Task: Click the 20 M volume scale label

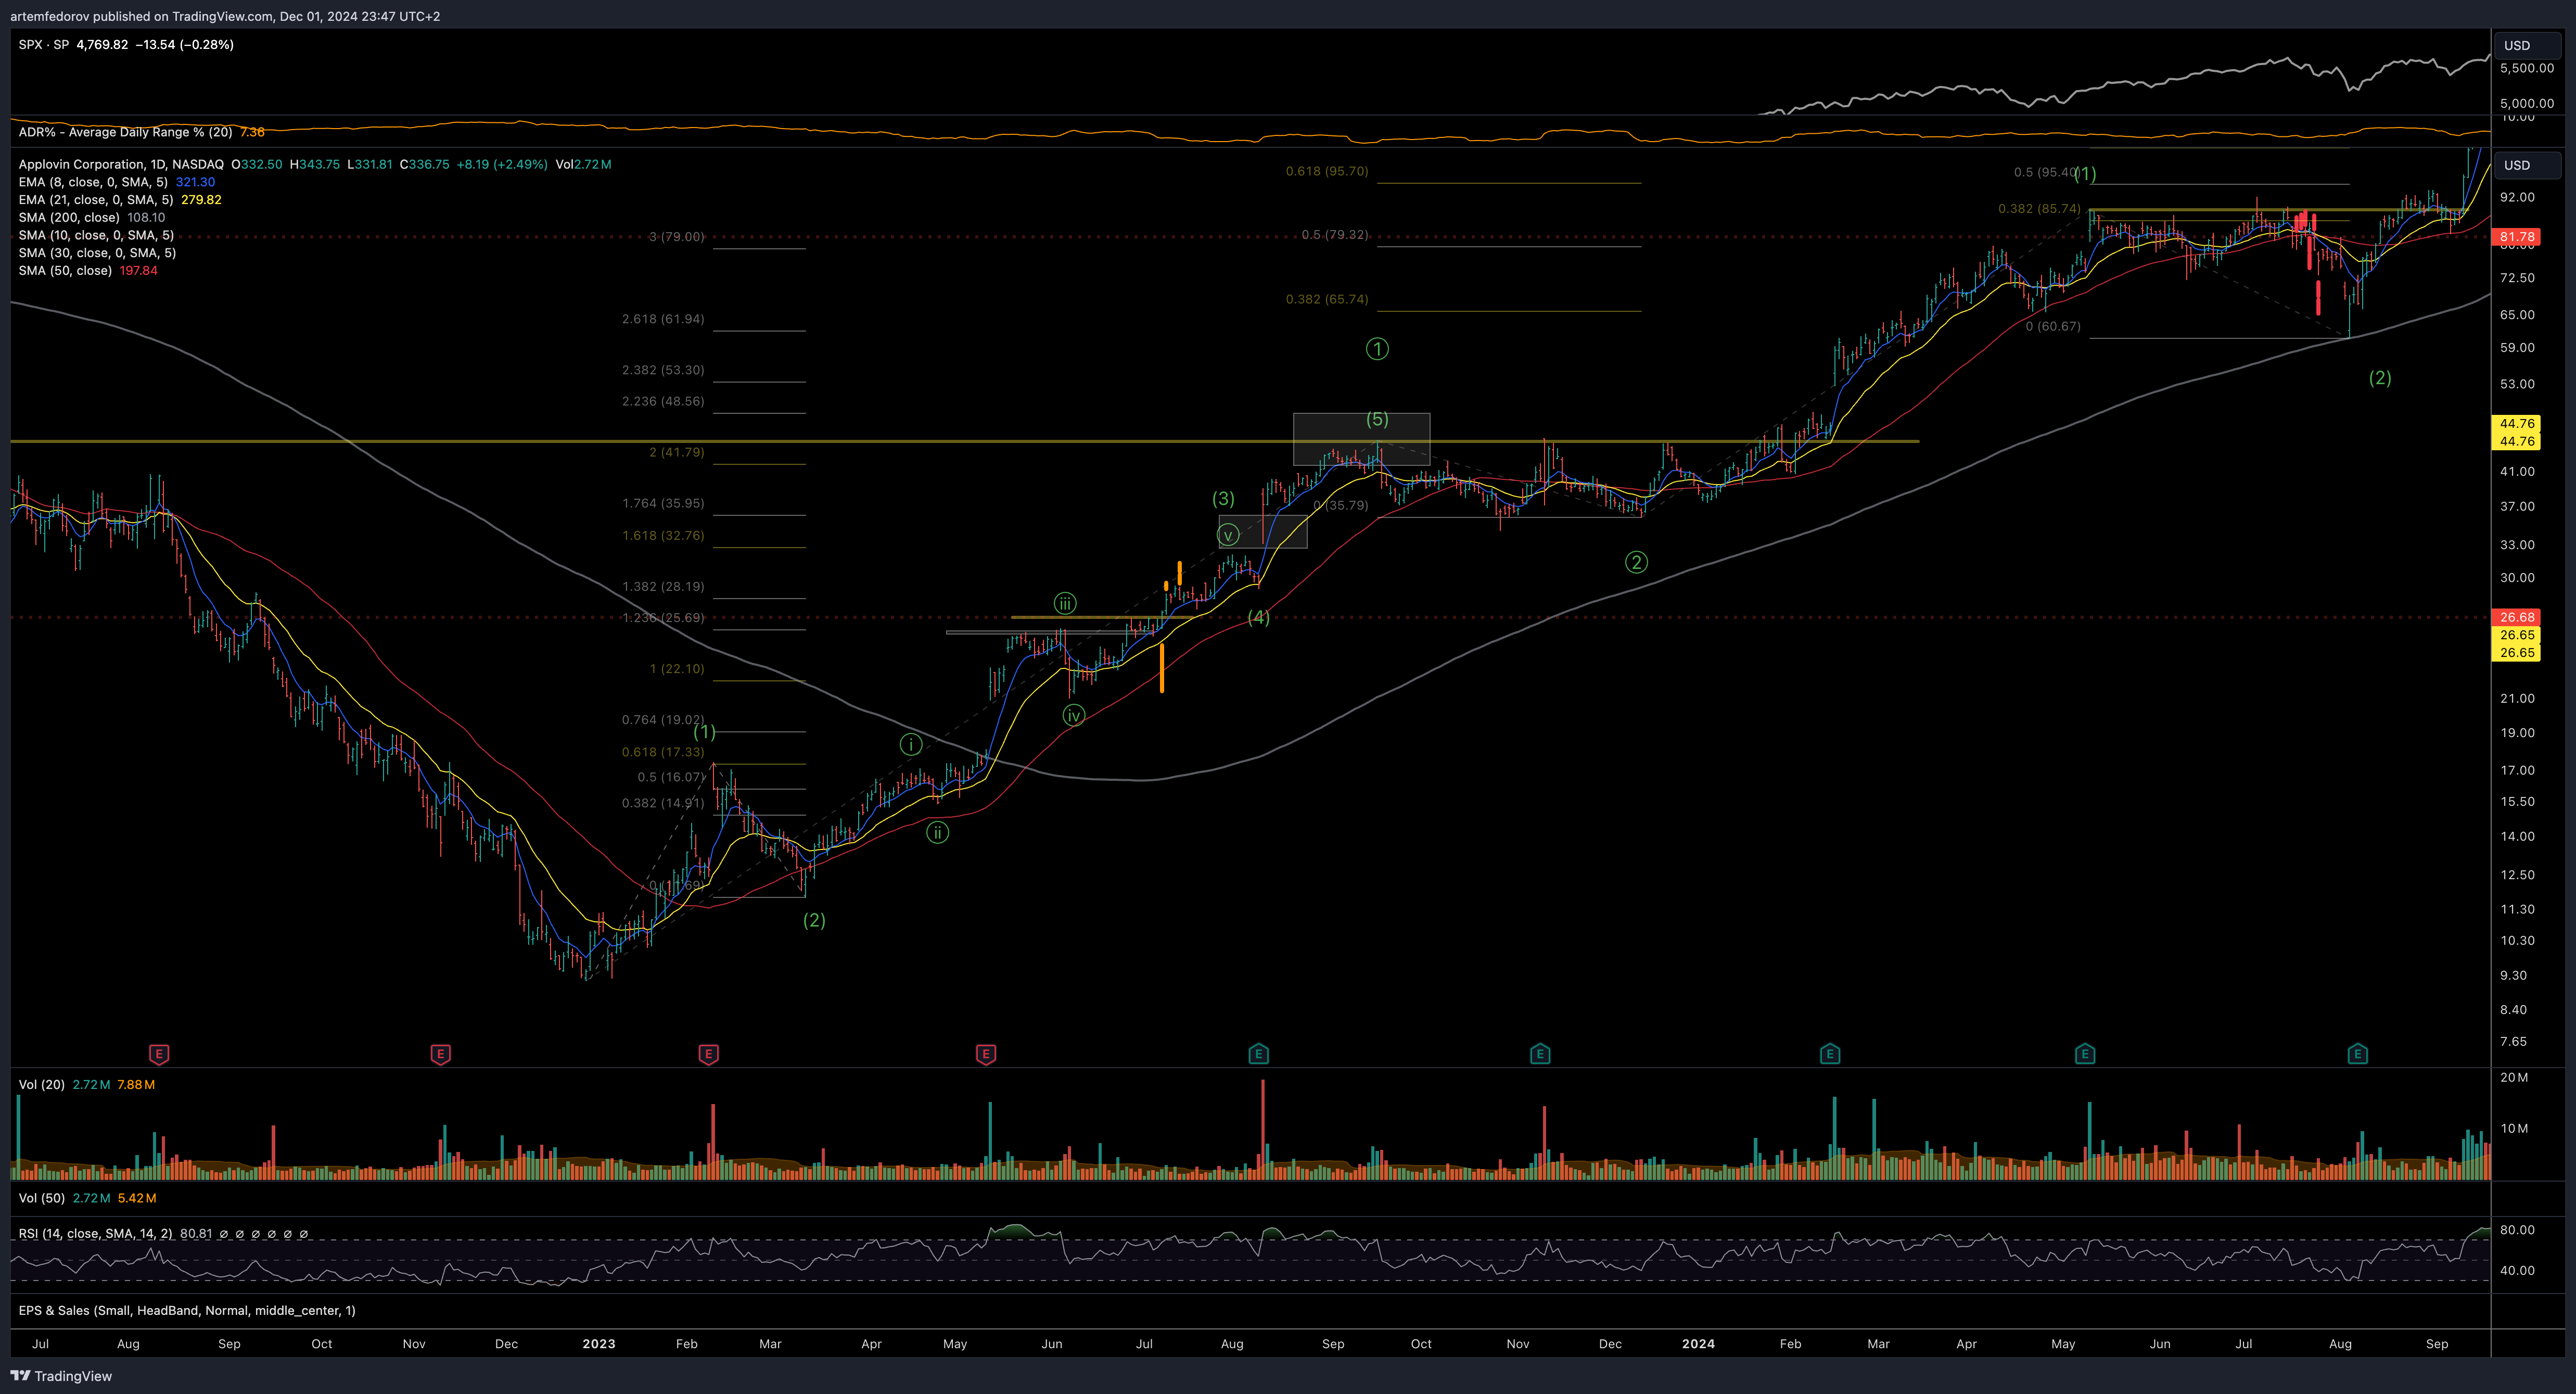Action: pos(2514,1077)
